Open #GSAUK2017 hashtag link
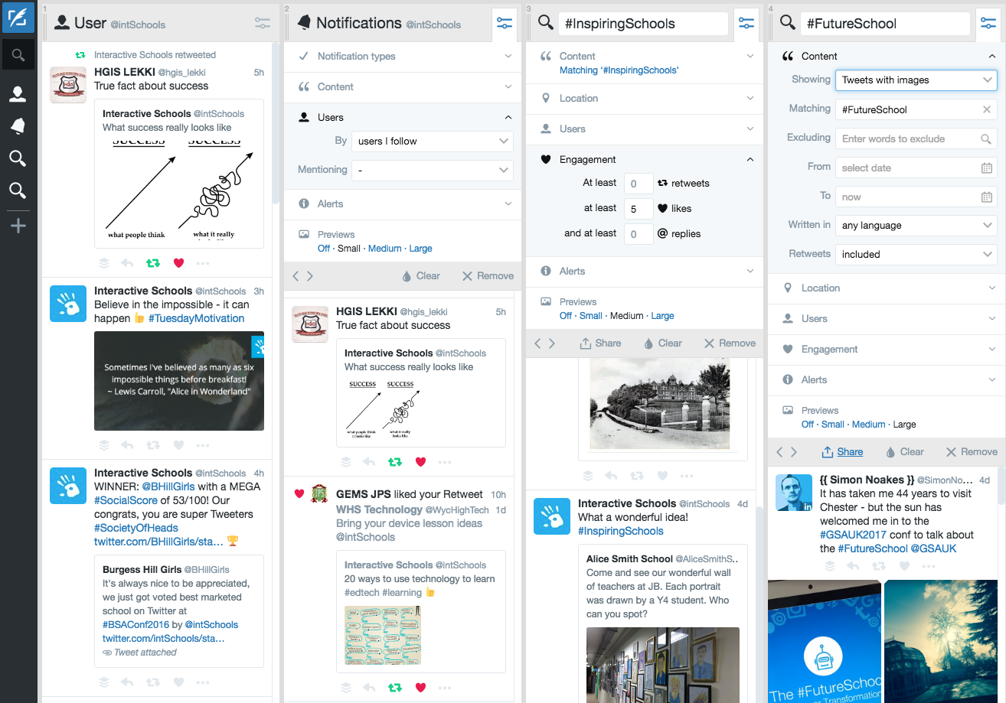1006x703 pixels. pos(853,535)
